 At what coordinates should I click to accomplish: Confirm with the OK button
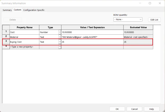click(117, 109)
